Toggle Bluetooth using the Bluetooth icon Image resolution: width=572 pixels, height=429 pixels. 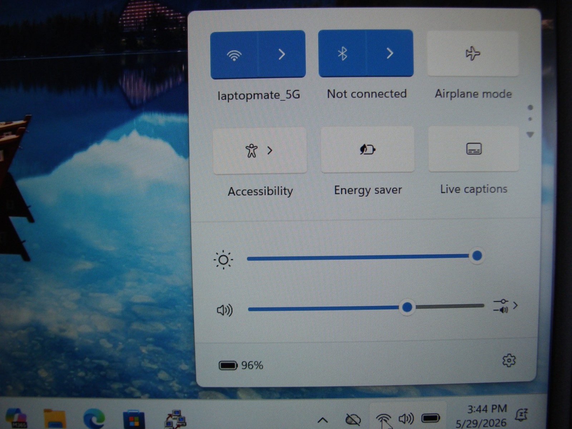(x=342, y=54)
